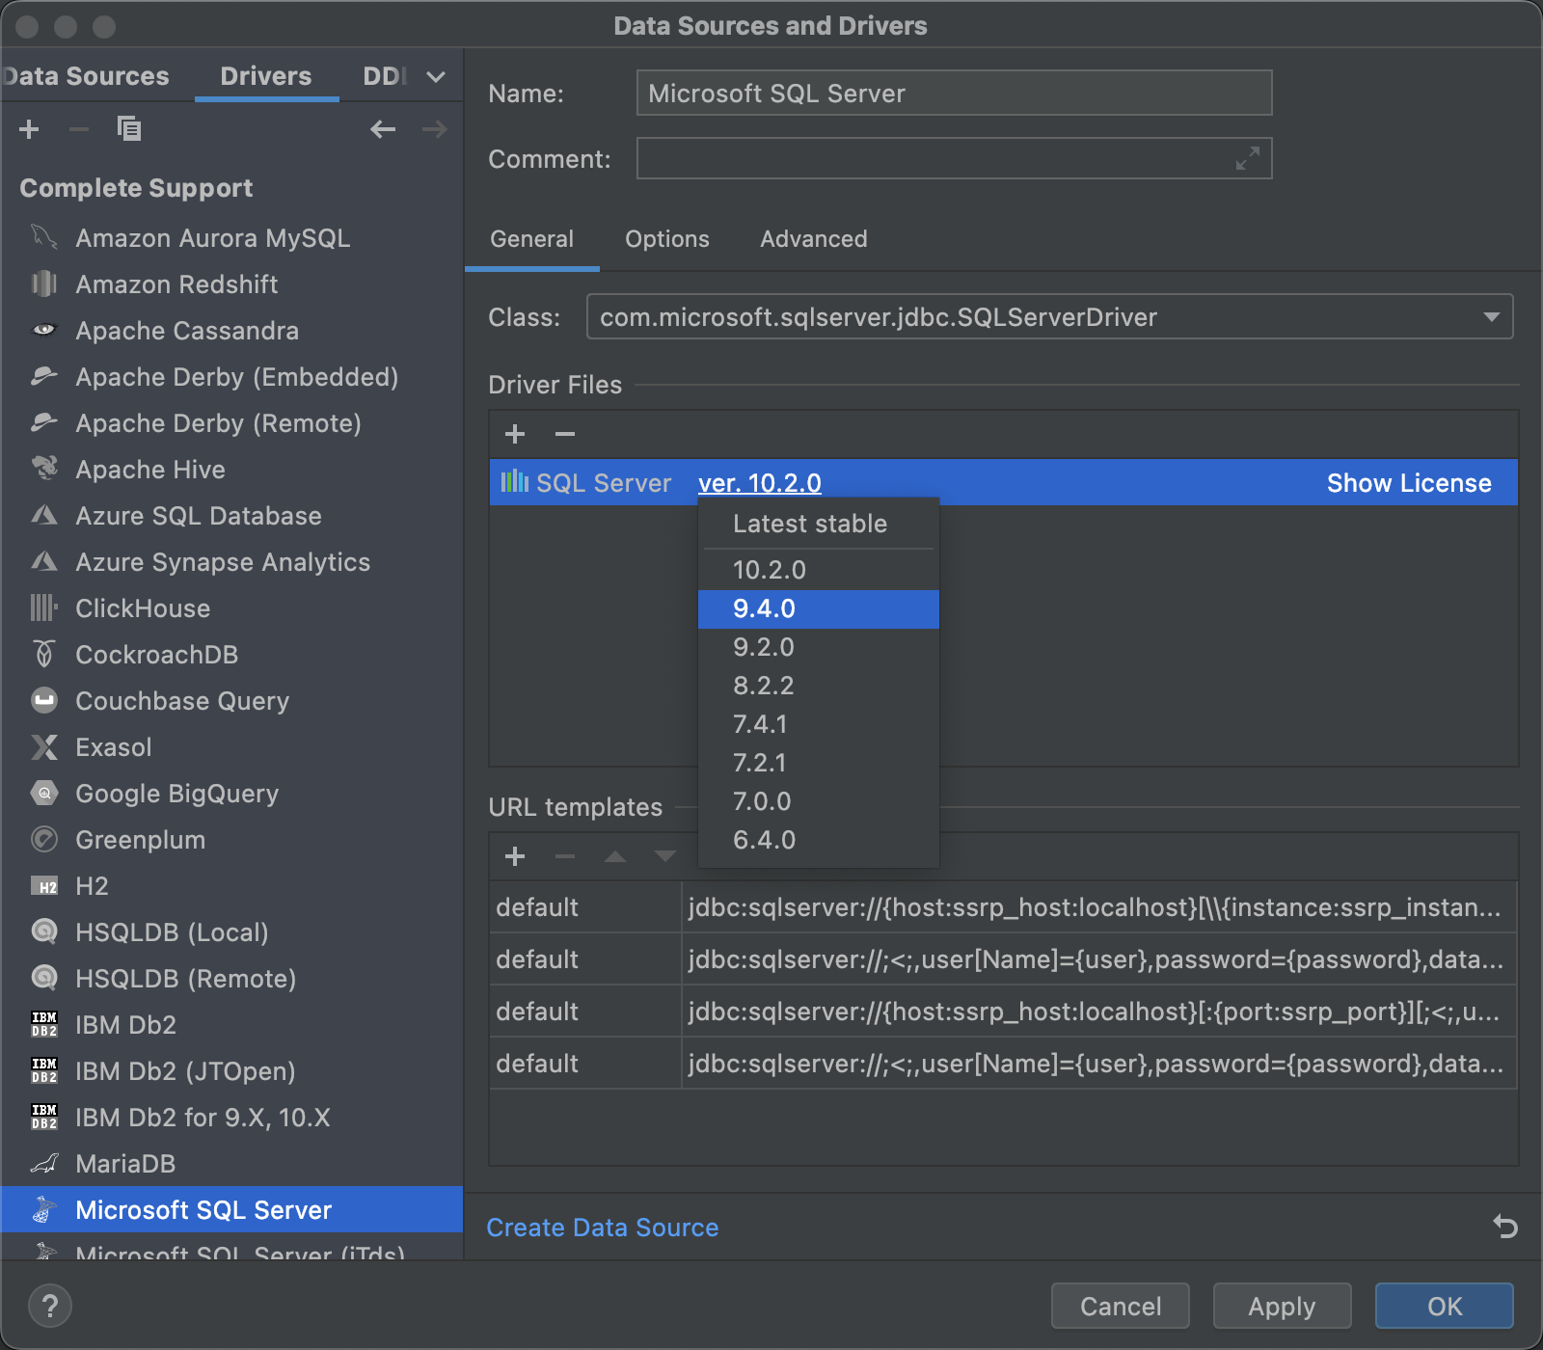Open the Class combo box dropdown arrow
The width and height of the screenshot is (1543, 1350).
click(1491, 316)
